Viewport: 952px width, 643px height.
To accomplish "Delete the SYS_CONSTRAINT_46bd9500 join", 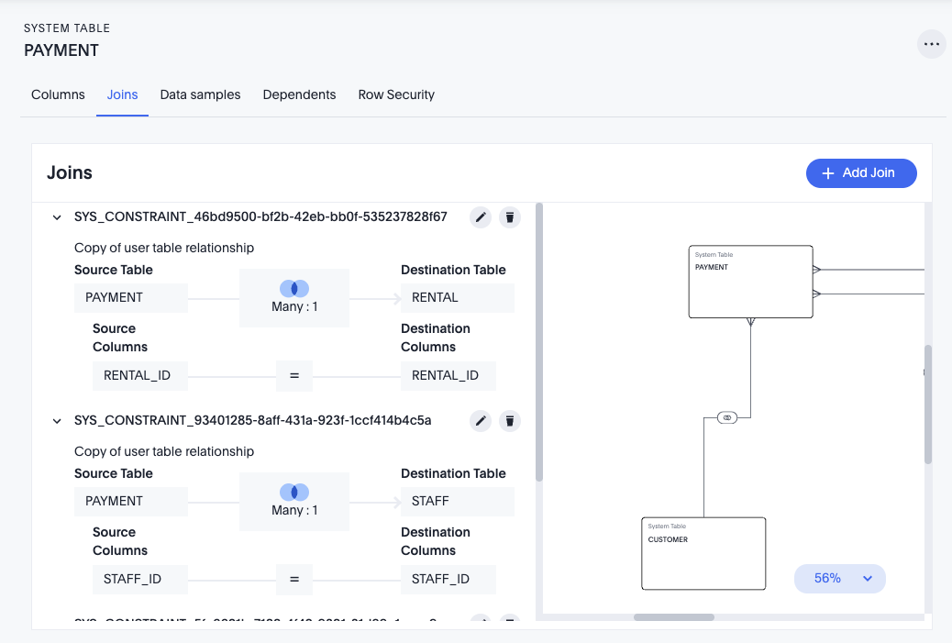I will 510,217.
